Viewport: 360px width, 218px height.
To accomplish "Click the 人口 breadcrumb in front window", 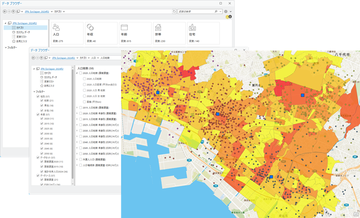I will [94, 58].
